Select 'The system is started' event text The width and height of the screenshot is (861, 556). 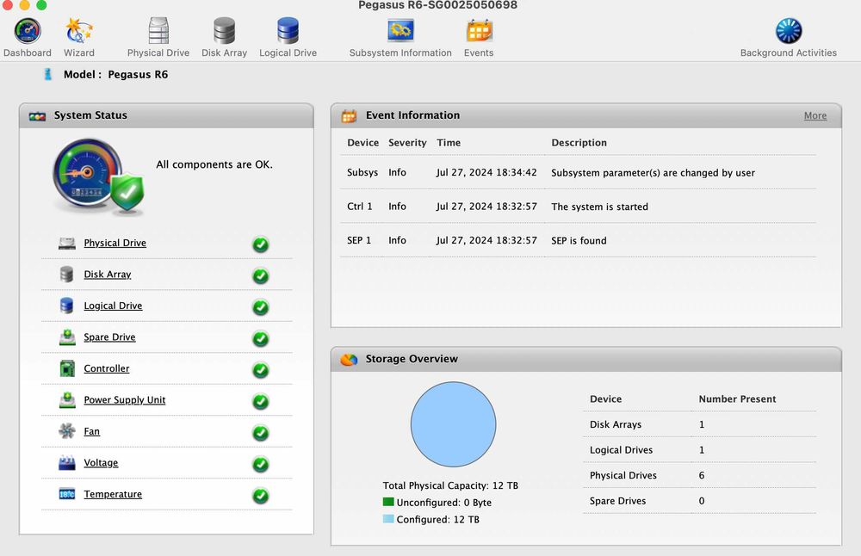click(599, 207)
